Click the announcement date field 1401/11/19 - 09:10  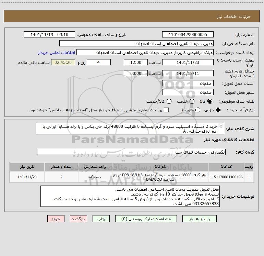pos(49,35)
